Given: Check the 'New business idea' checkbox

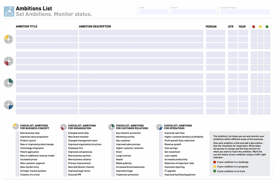Looking at the screenshot, I should tap(17, 133).
